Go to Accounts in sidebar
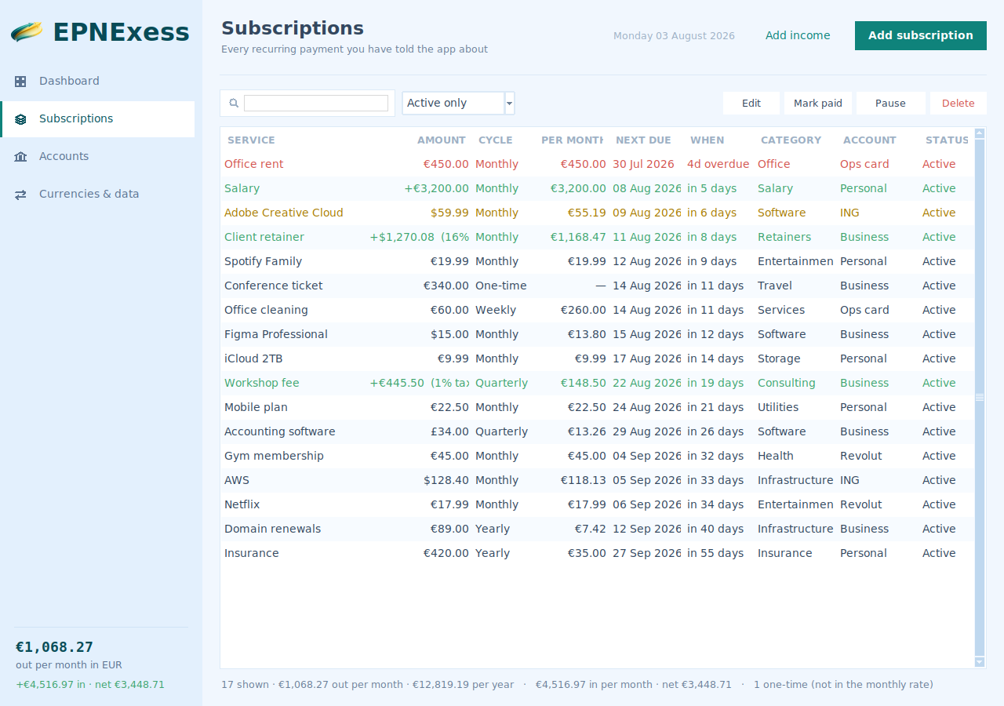The height and width of the screenshot is (706, 1004). (x=97, y=156)
